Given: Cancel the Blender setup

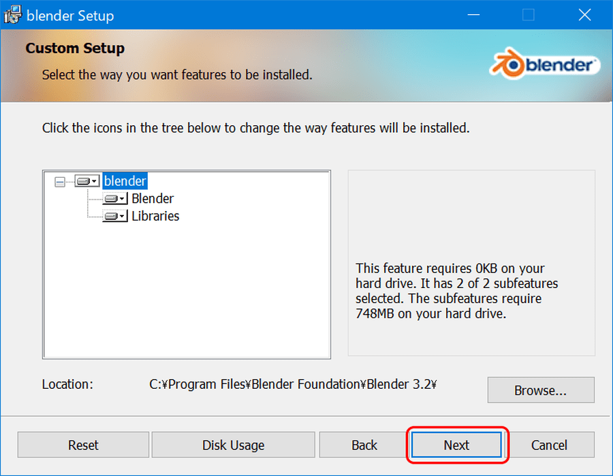Looking at the screenshot, I should click(x=549, y=445).
